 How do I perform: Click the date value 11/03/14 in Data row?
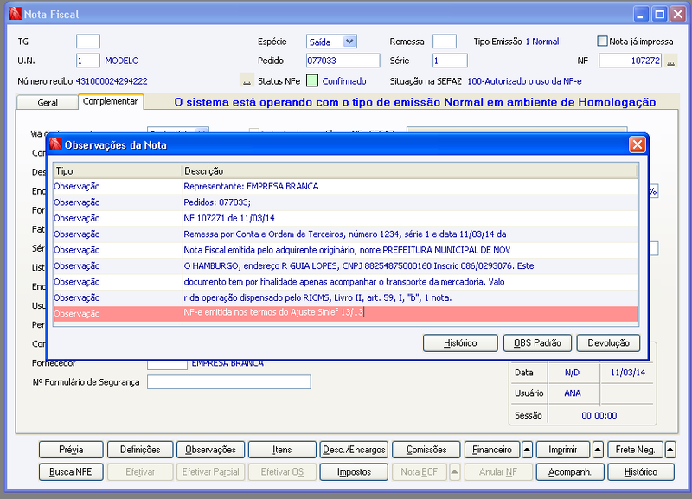point(628,373)
